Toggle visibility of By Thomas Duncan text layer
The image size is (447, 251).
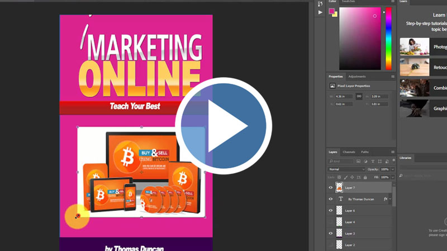pyautogui.click(x=331, y=199)
